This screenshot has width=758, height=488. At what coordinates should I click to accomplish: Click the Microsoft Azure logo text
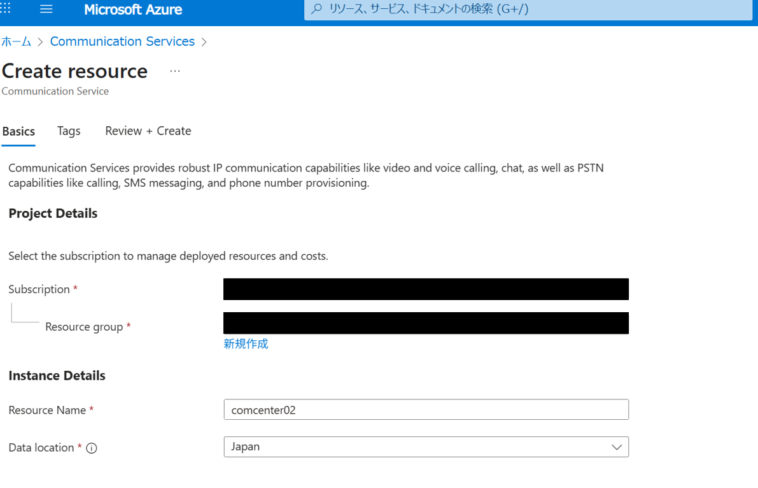[133, 10]
